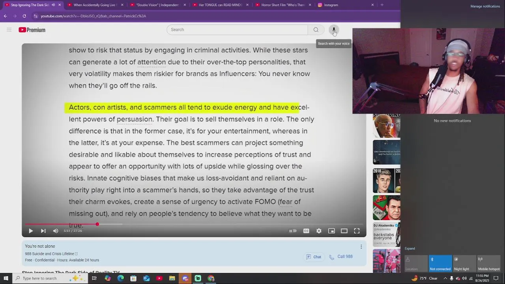
Task: Toggle Night light quick action
Action: [464, 263]
